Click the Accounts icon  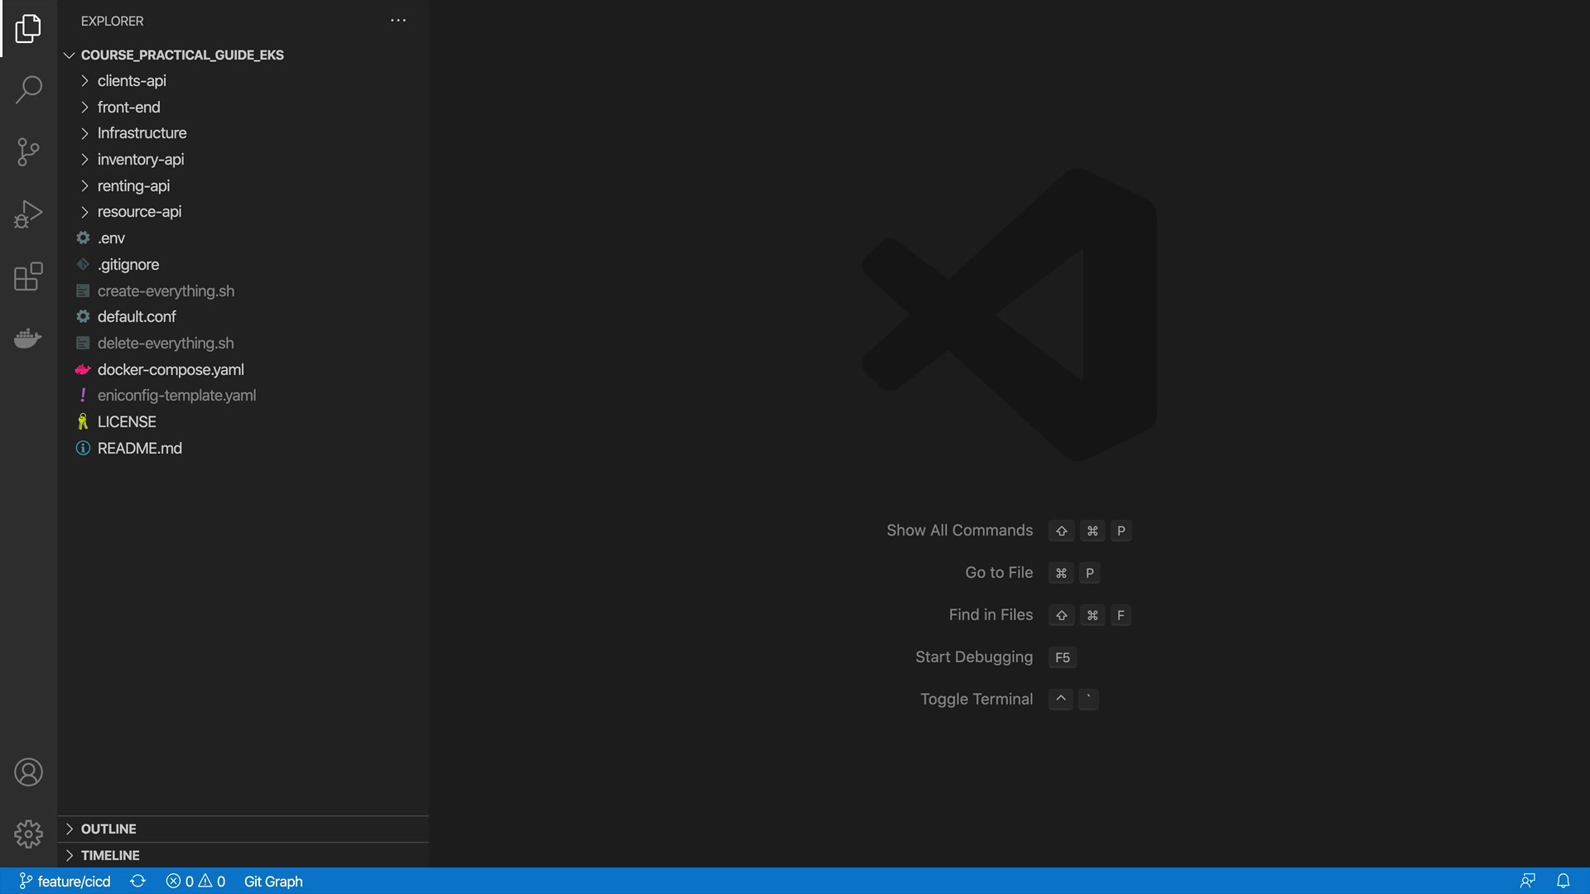tap(28, 772)
